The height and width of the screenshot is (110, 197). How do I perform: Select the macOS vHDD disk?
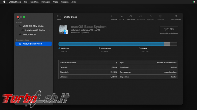29,34
